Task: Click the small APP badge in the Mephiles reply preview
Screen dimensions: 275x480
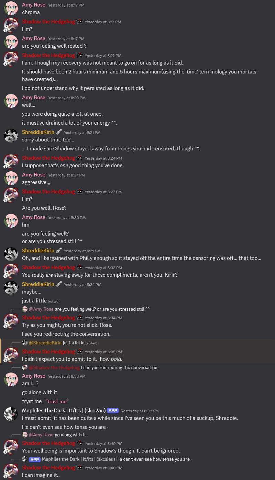Action: 34,459
